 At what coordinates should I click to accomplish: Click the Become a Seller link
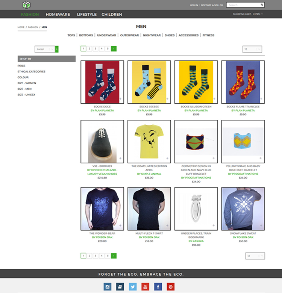click(212, 5)
